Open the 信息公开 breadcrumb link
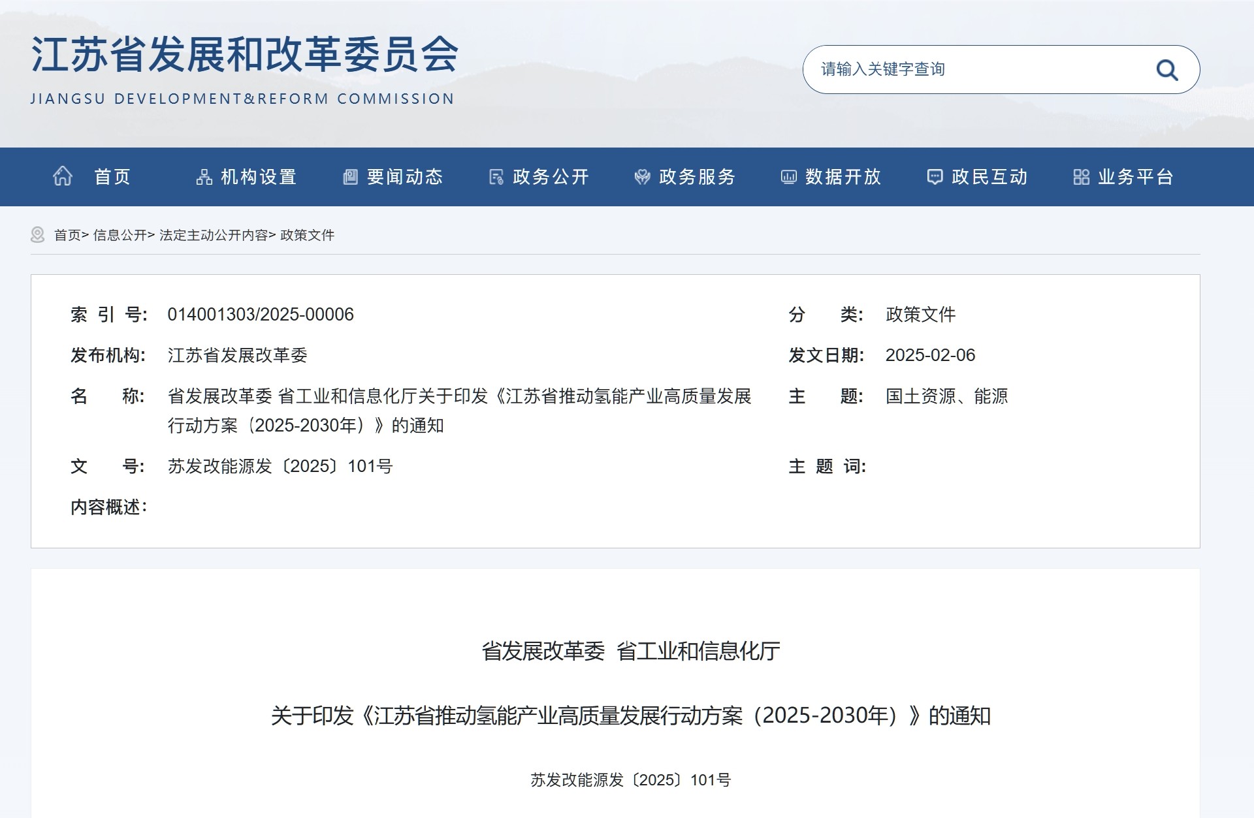Screen dimensions: 1254x818 [x=120, y=235]
